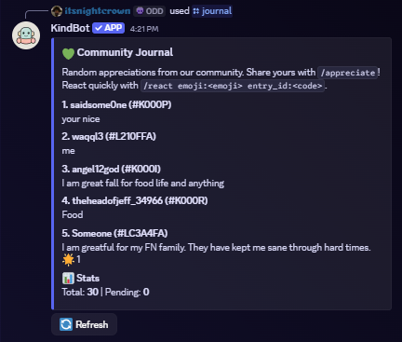Image resolution: width=402 pixels, height=342 pixels.
Task: Click the journal slash command link
Action: pos(212,11)
